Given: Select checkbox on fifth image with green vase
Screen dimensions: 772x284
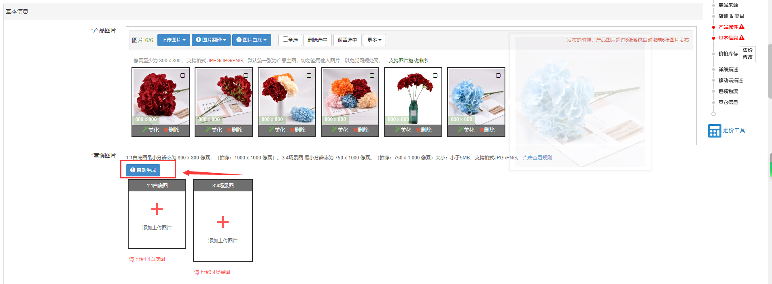Looking at the screenshot, I should pyautogui.click(x=435, y=76).
